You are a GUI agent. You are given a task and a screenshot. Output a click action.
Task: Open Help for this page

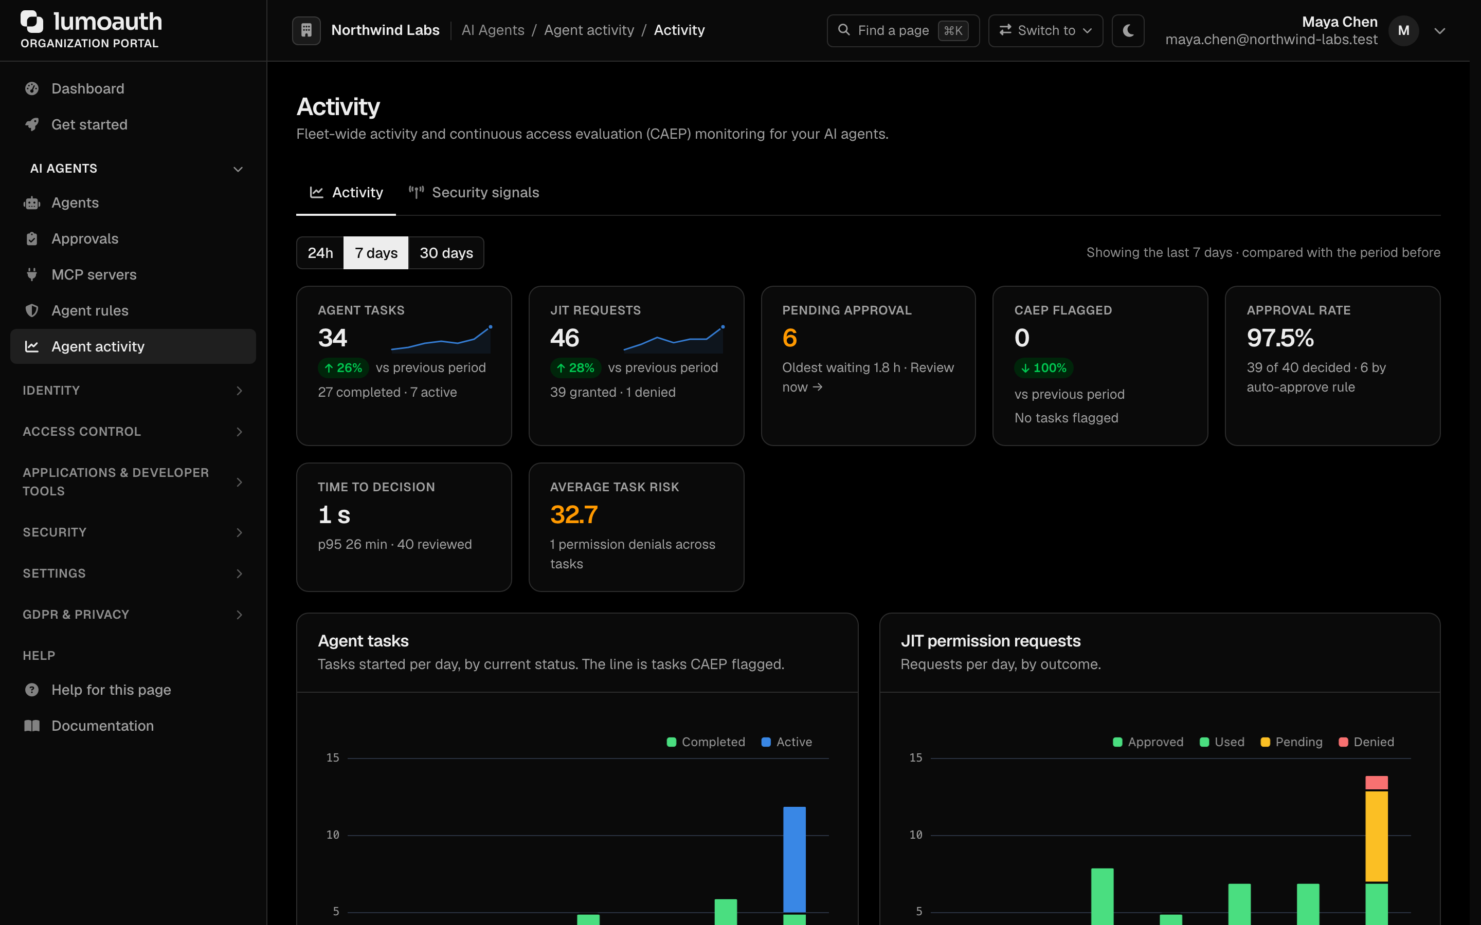[133, 690]
